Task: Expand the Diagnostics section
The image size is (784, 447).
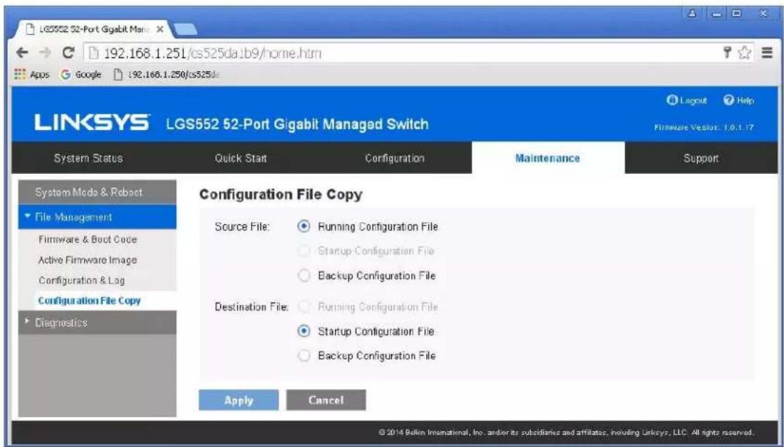Action: (x=97, y=323)
